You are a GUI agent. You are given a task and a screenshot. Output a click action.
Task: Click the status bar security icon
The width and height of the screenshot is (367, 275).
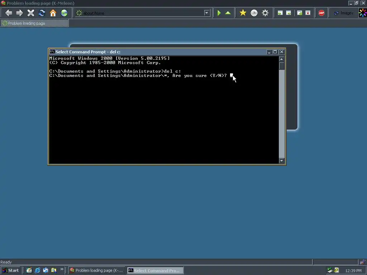click(x=363, y=262)
